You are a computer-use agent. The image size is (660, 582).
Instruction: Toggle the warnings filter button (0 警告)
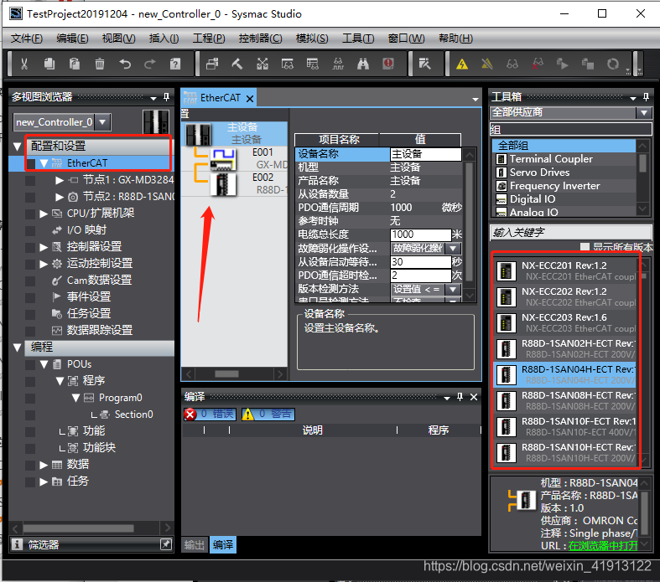click(x=268, y=415)
